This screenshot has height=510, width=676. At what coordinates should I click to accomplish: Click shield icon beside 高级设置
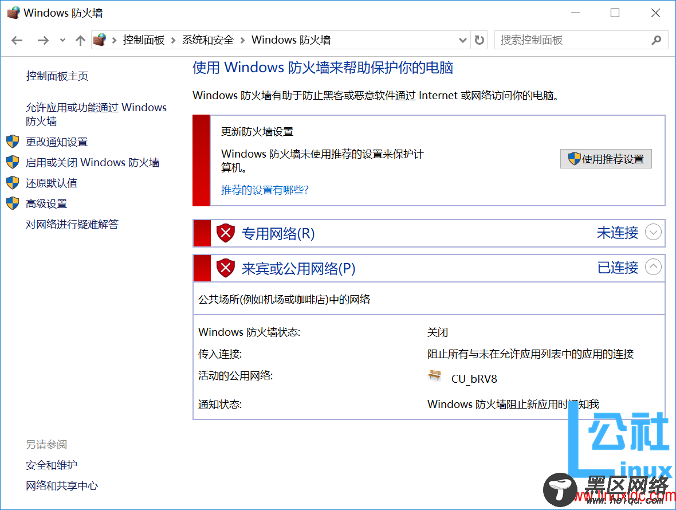click(13, 203)
